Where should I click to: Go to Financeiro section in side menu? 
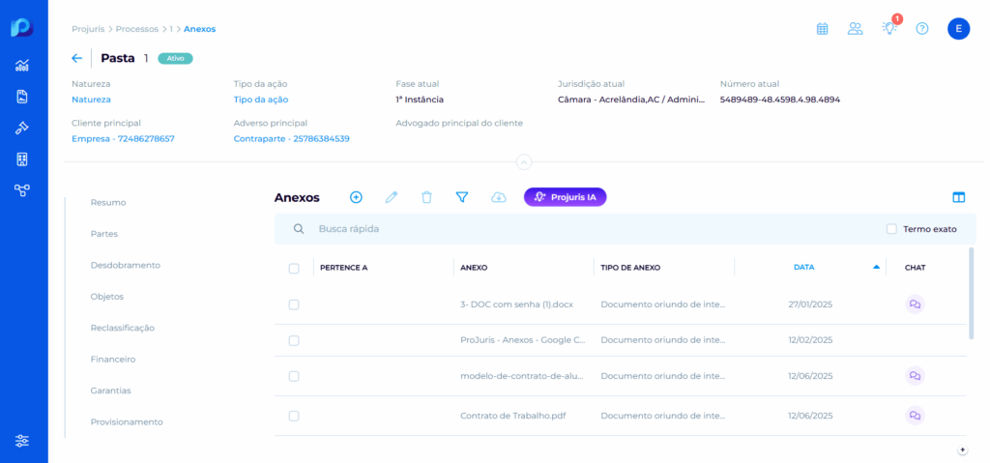[x=113, y=359]
